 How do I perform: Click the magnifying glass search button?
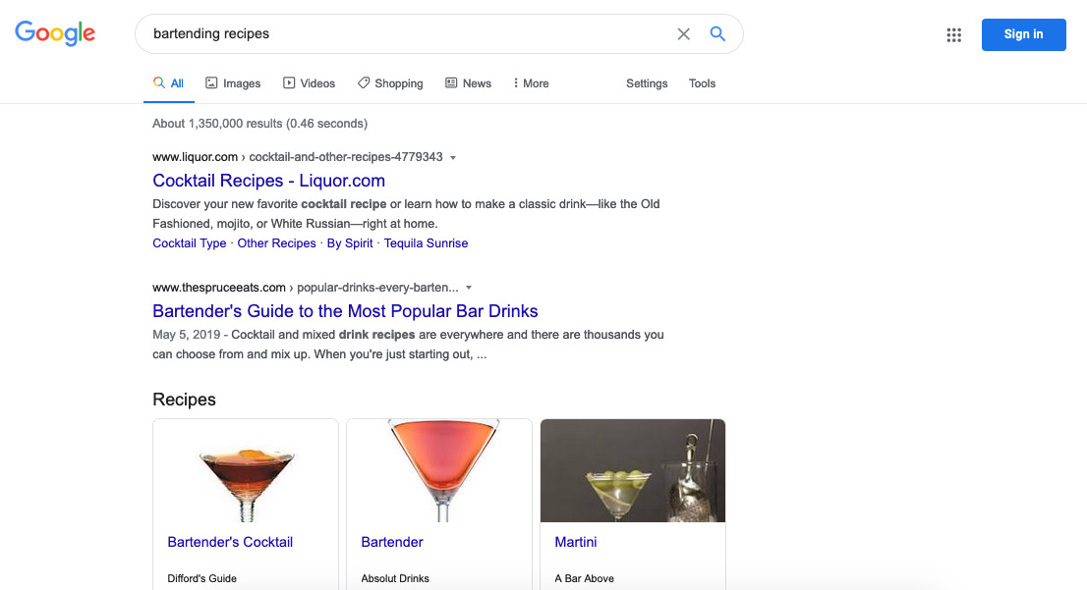click(x=717, y=33)
